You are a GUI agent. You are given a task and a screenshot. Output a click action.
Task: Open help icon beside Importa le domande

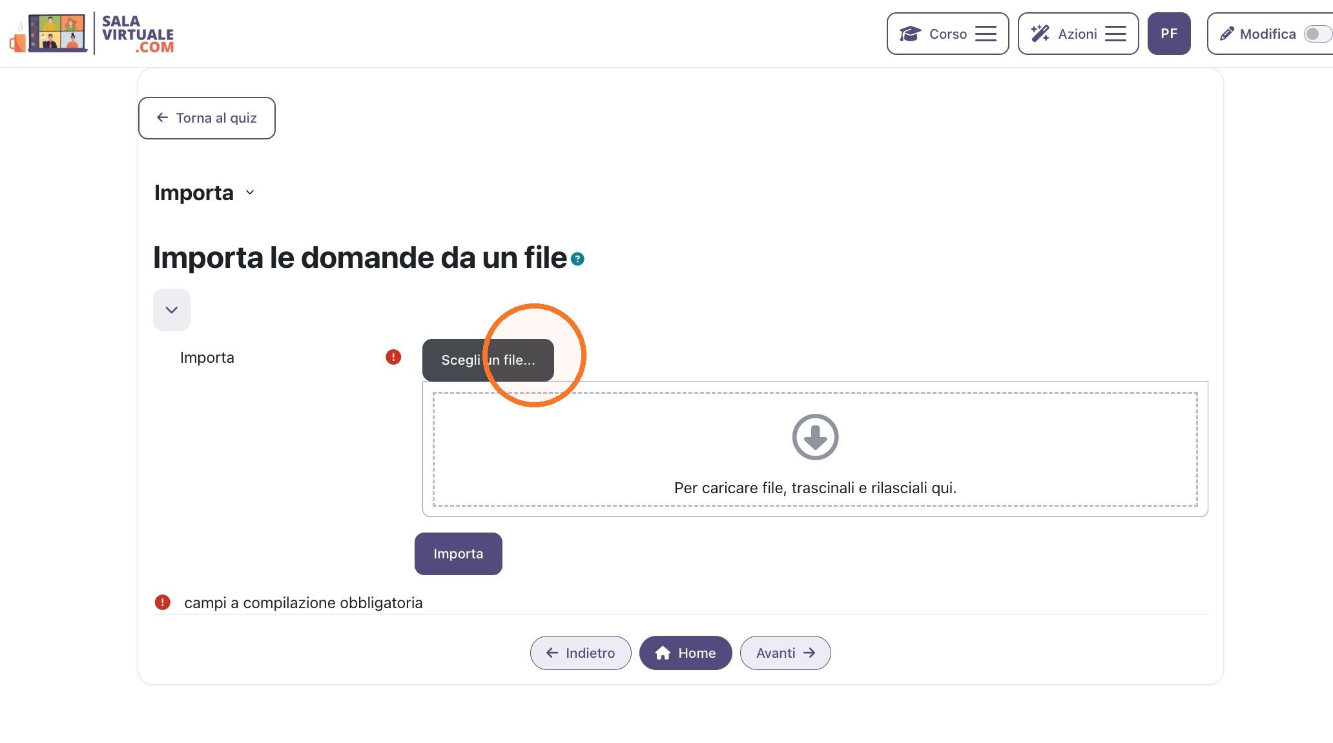tap(578, 259)
